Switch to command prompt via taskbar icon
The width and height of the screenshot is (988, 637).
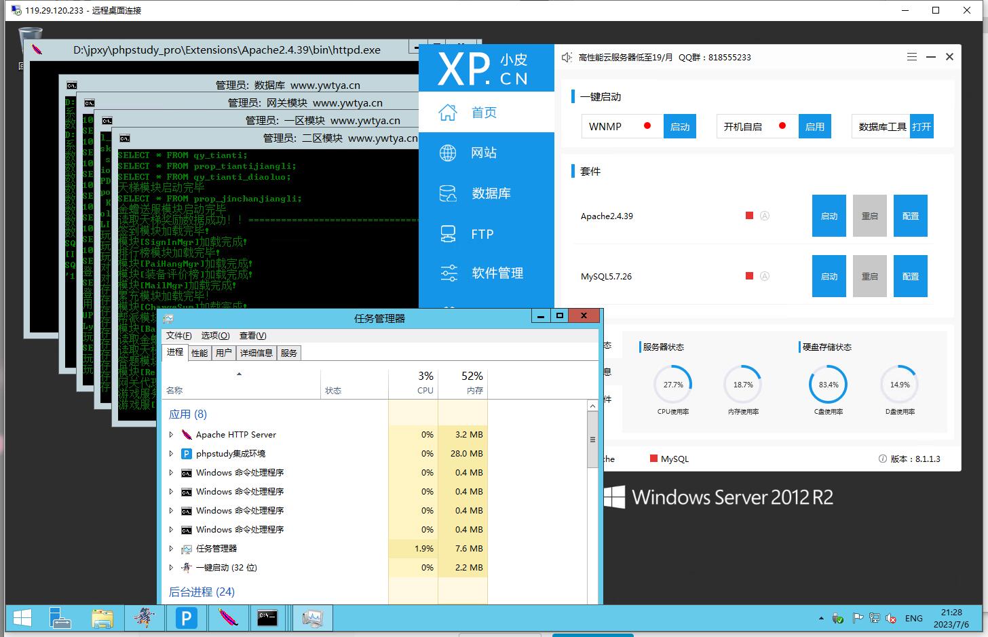tap(267, 618)
